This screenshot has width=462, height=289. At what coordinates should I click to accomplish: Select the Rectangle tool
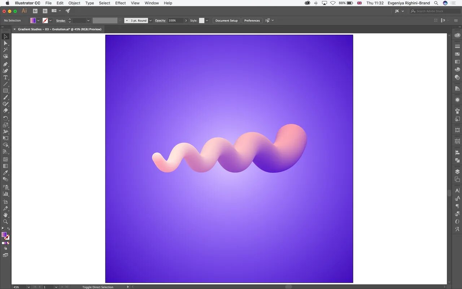[5, 91]
